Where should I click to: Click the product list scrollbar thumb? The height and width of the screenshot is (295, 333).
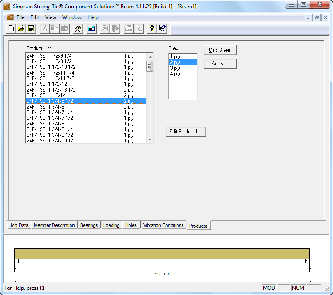coord(150,66)
